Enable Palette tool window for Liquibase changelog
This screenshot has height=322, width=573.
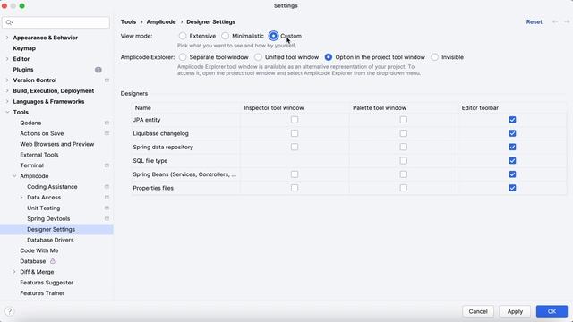(404, 133)
